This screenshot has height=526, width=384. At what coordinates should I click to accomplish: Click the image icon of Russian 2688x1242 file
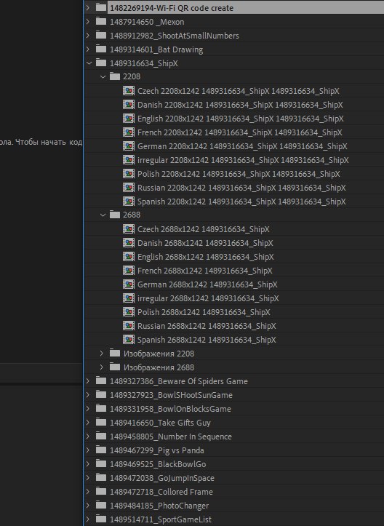[x=129, y=326]
